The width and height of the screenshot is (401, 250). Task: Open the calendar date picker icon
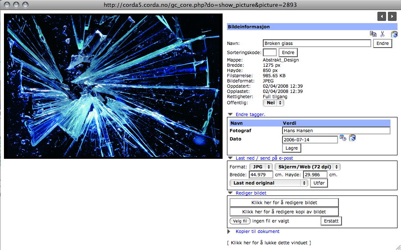coord(343,138)
